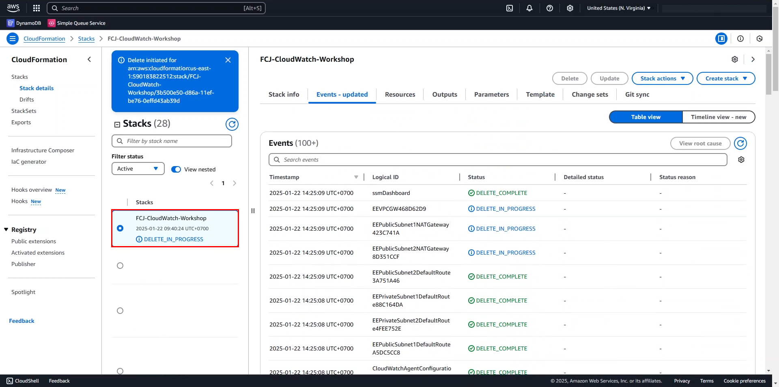Focus the Search events field
The height and width of the screenshot is (387, 779).
[x=498, y=160]
